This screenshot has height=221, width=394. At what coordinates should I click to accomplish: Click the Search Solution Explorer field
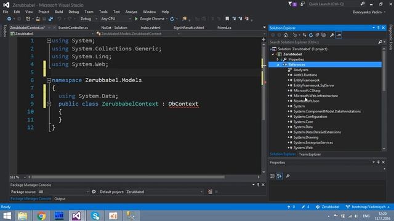pos(323,42)
